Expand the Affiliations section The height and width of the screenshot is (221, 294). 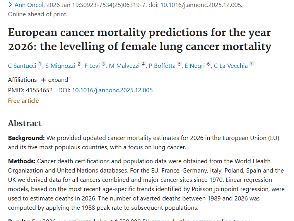click(55, 80)
